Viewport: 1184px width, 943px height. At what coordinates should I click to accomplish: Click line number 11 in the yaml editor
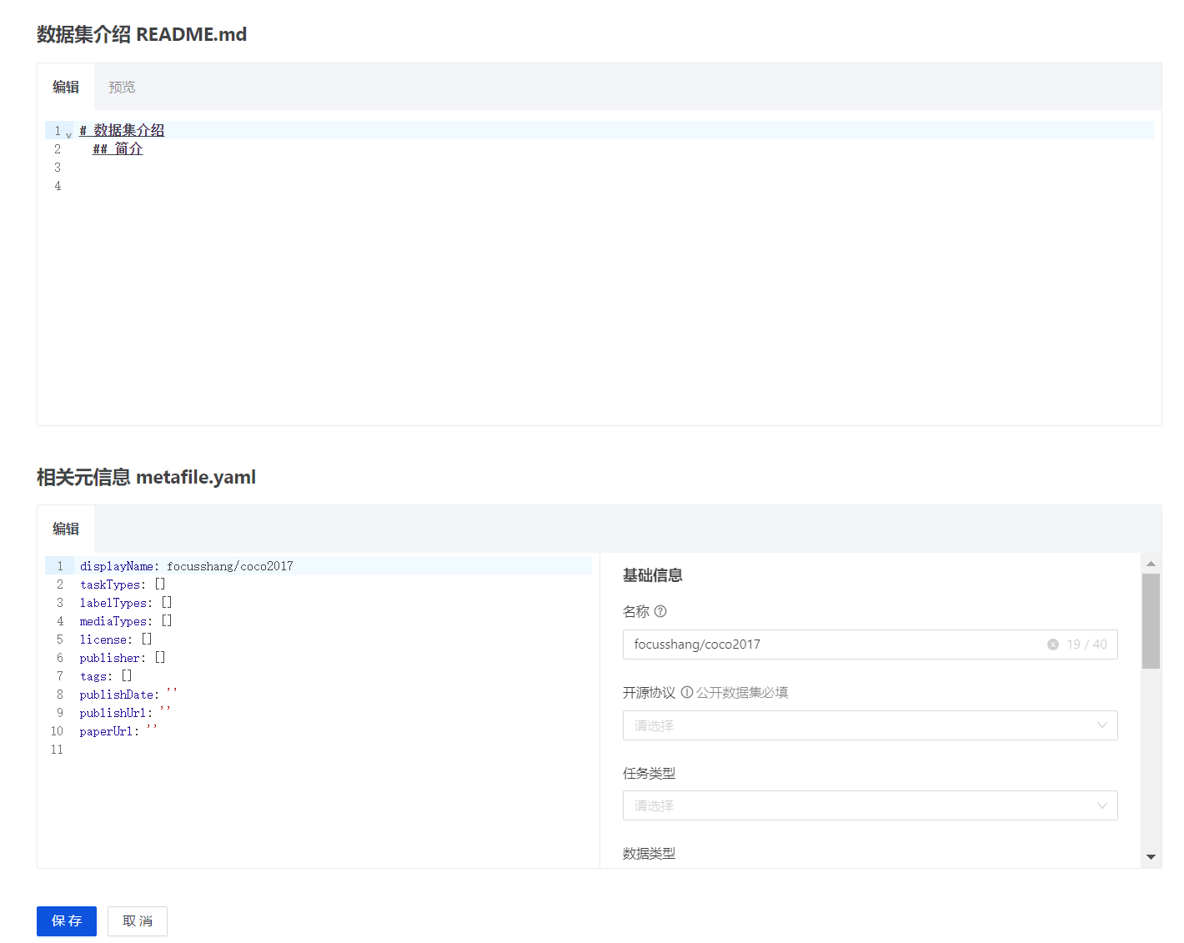coord(57,750)
